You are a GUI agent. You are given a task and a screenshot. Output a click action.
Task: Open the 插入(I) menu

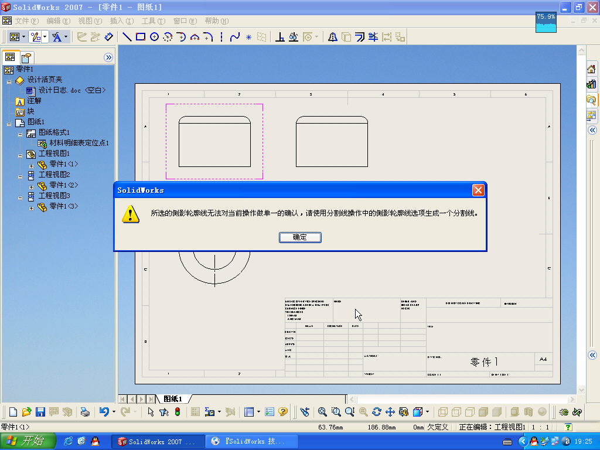[122, 21]
